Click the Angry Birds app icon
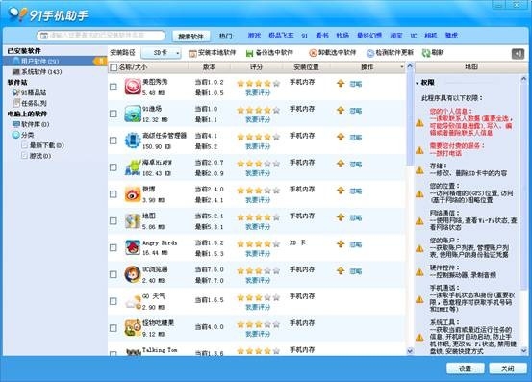Image resolution: width=532 pixels, height=382 pixels. pyautogui.click(x=133, y=247)
